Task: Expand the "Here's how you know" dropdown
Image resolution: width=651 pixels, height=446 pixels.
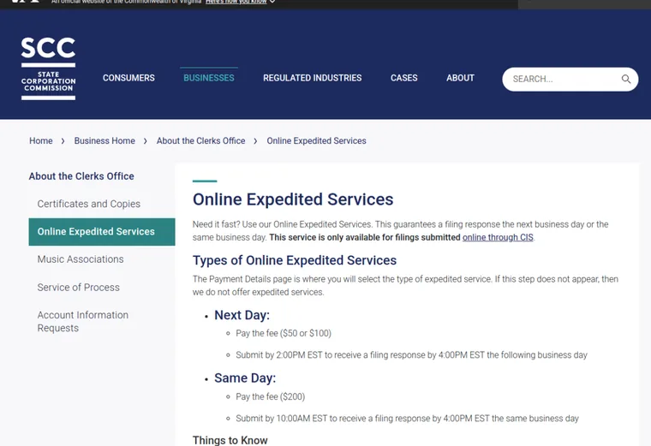Action: (x=241, y=2)
